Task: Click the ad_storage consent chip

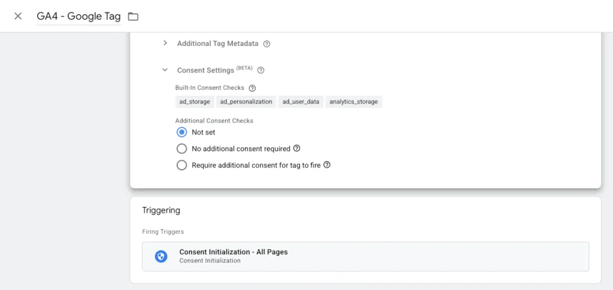Action: pos(195,102)
